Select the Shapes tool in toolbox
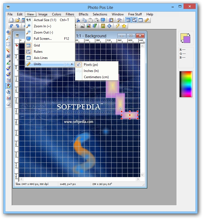 pos(9,86)
